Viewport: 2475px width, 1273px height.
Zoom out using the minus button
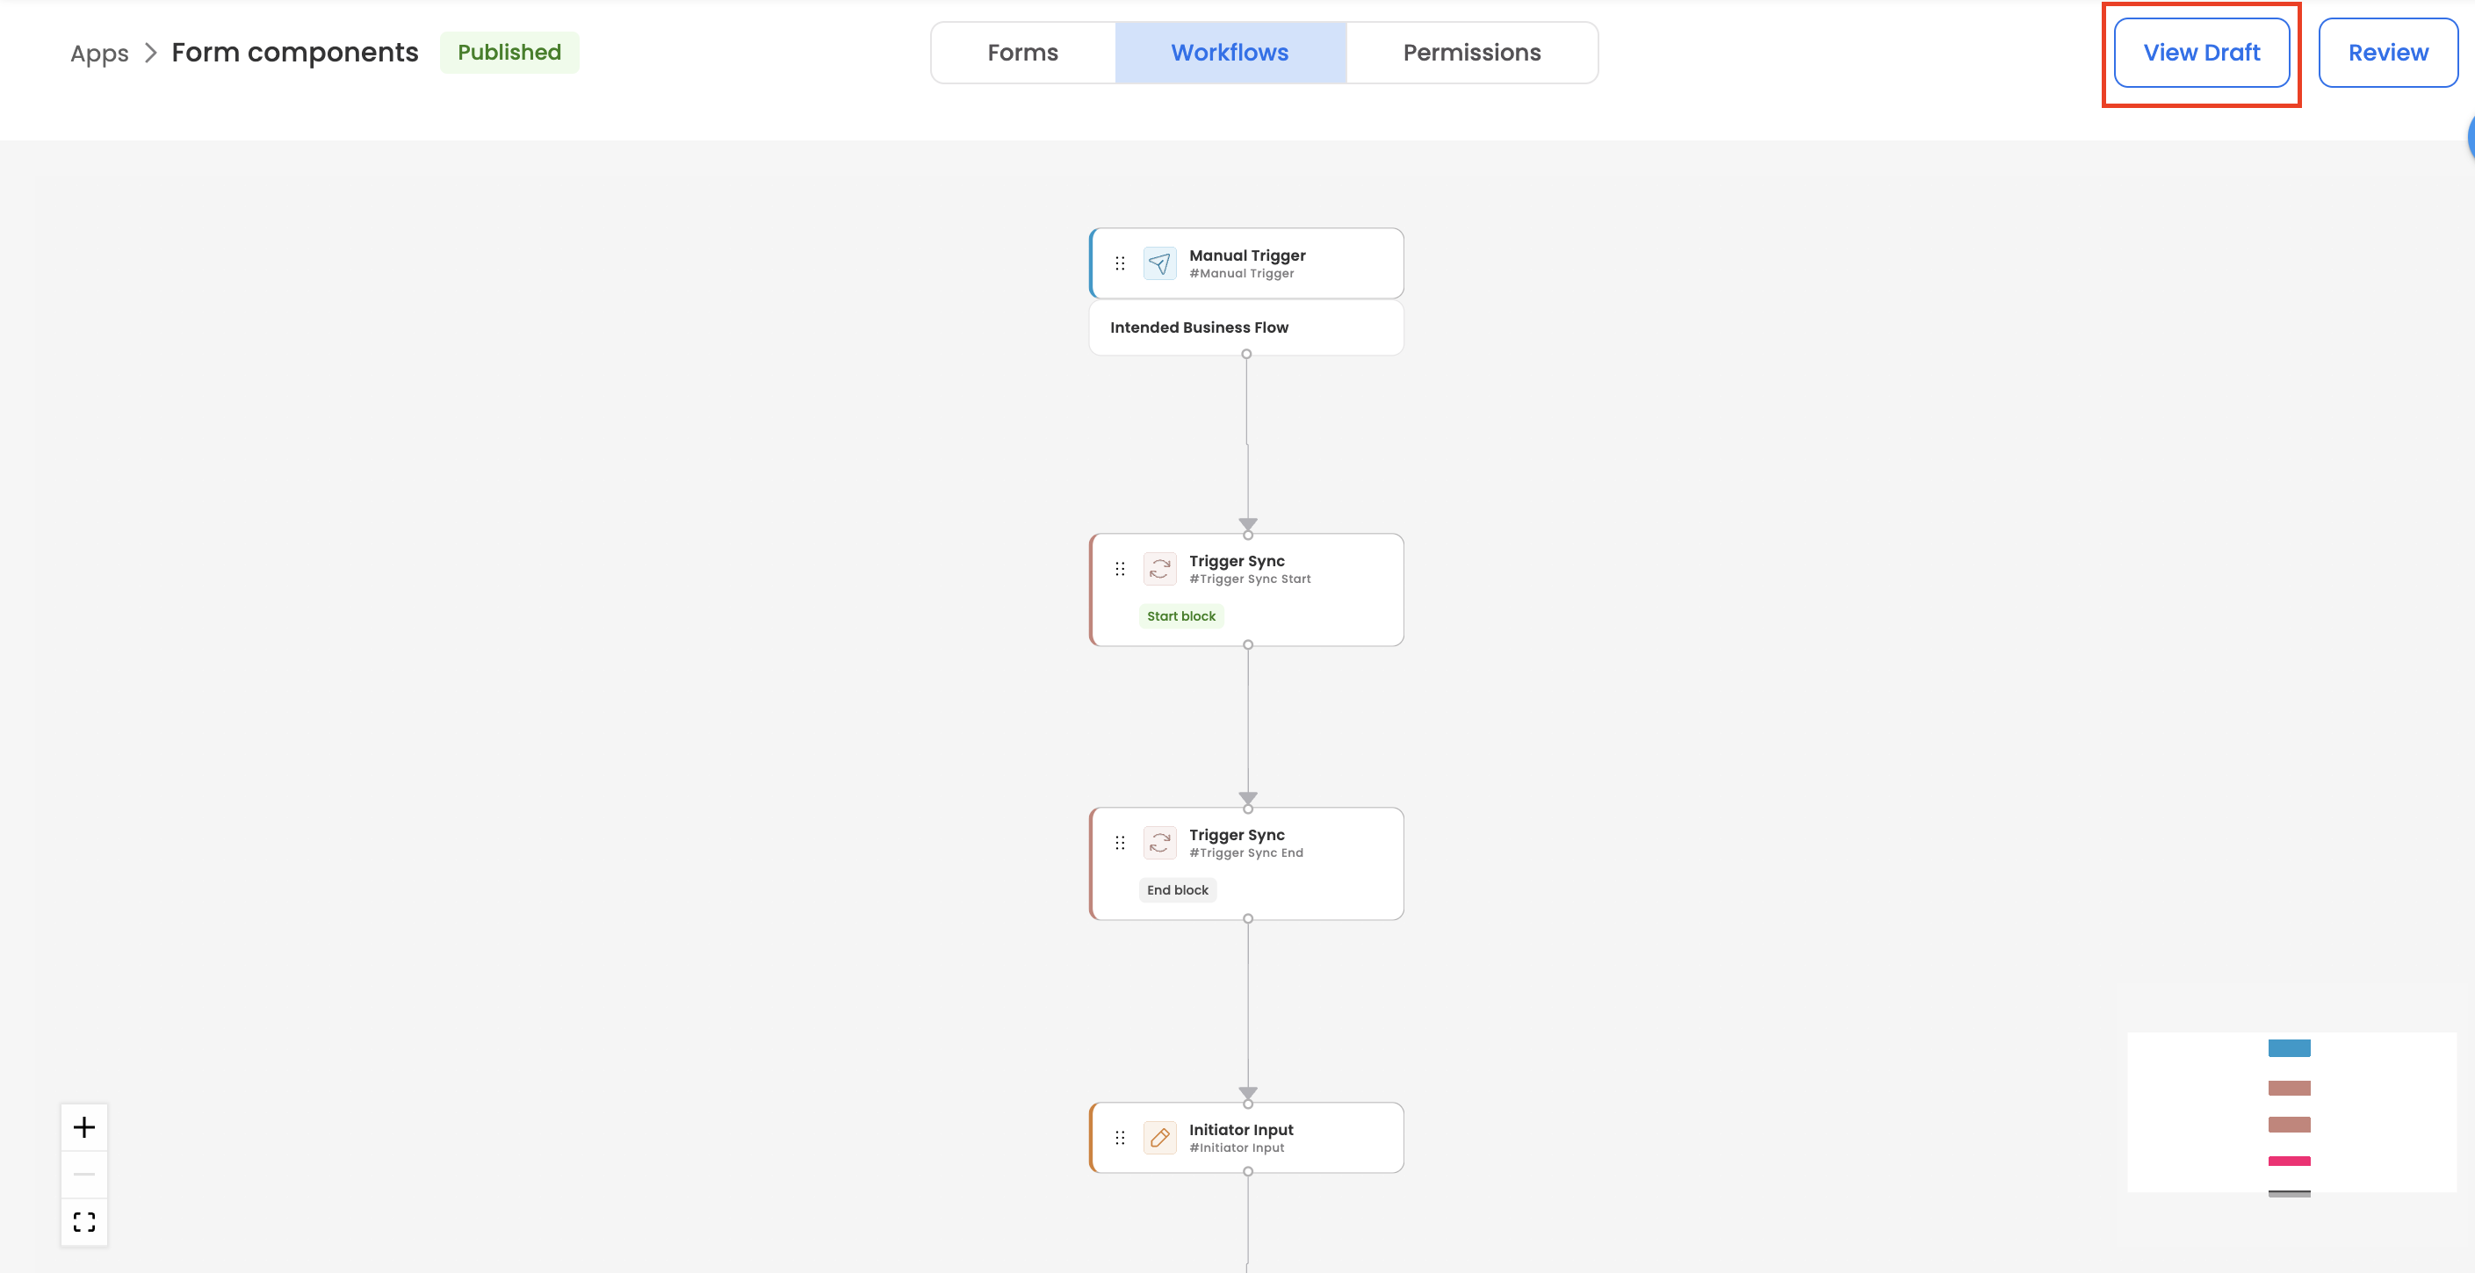coord(84,1174)
